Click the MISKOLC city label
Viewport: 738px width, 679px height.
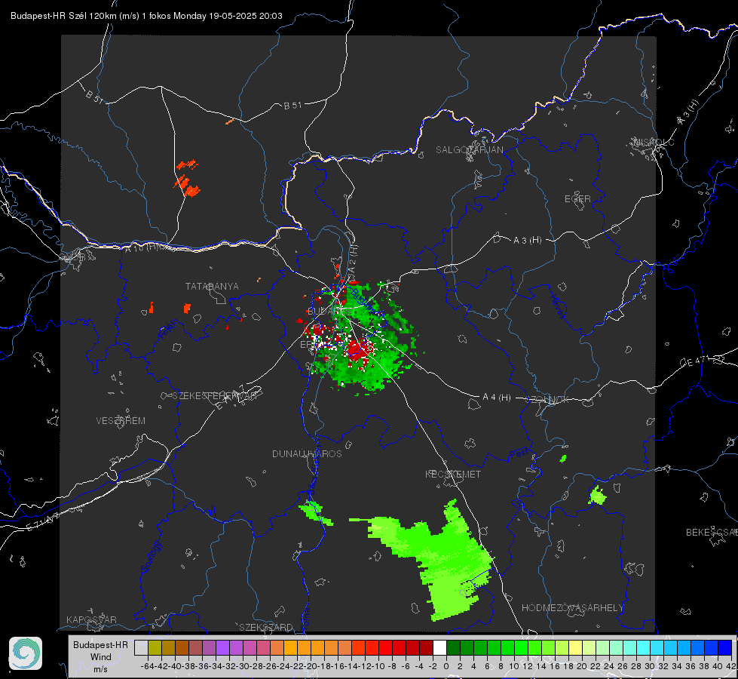[654, 142]
